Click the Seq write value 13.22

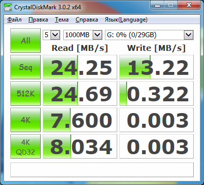[x=156, y=67]
